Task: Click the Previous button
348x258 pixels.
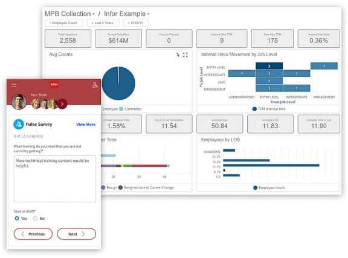Action: point(33,234)
